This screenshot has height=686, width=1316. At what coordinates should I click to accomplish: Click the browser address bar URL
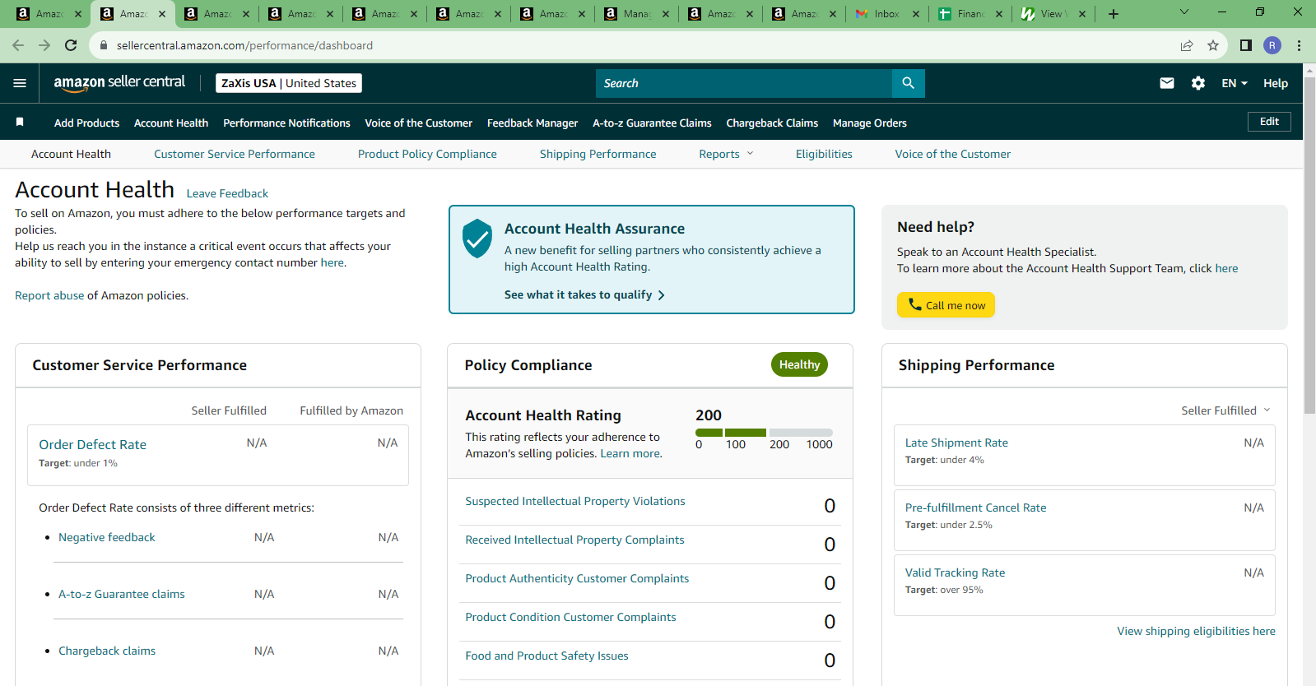tap(244, 45)
